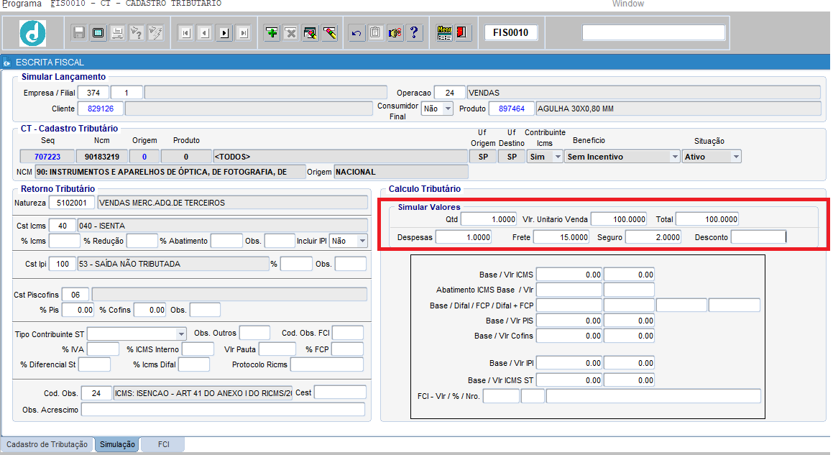Click the Print toolbar icon
The width and height of the screenshot is (833, 455).
(117, 33)
